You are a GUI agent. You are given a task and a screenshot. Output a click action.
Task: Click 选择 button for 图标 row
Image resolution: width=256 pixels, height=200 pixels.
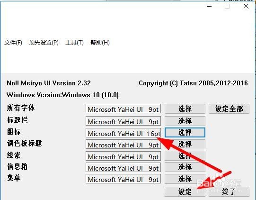pyautogui.click(x=185, y=132)
